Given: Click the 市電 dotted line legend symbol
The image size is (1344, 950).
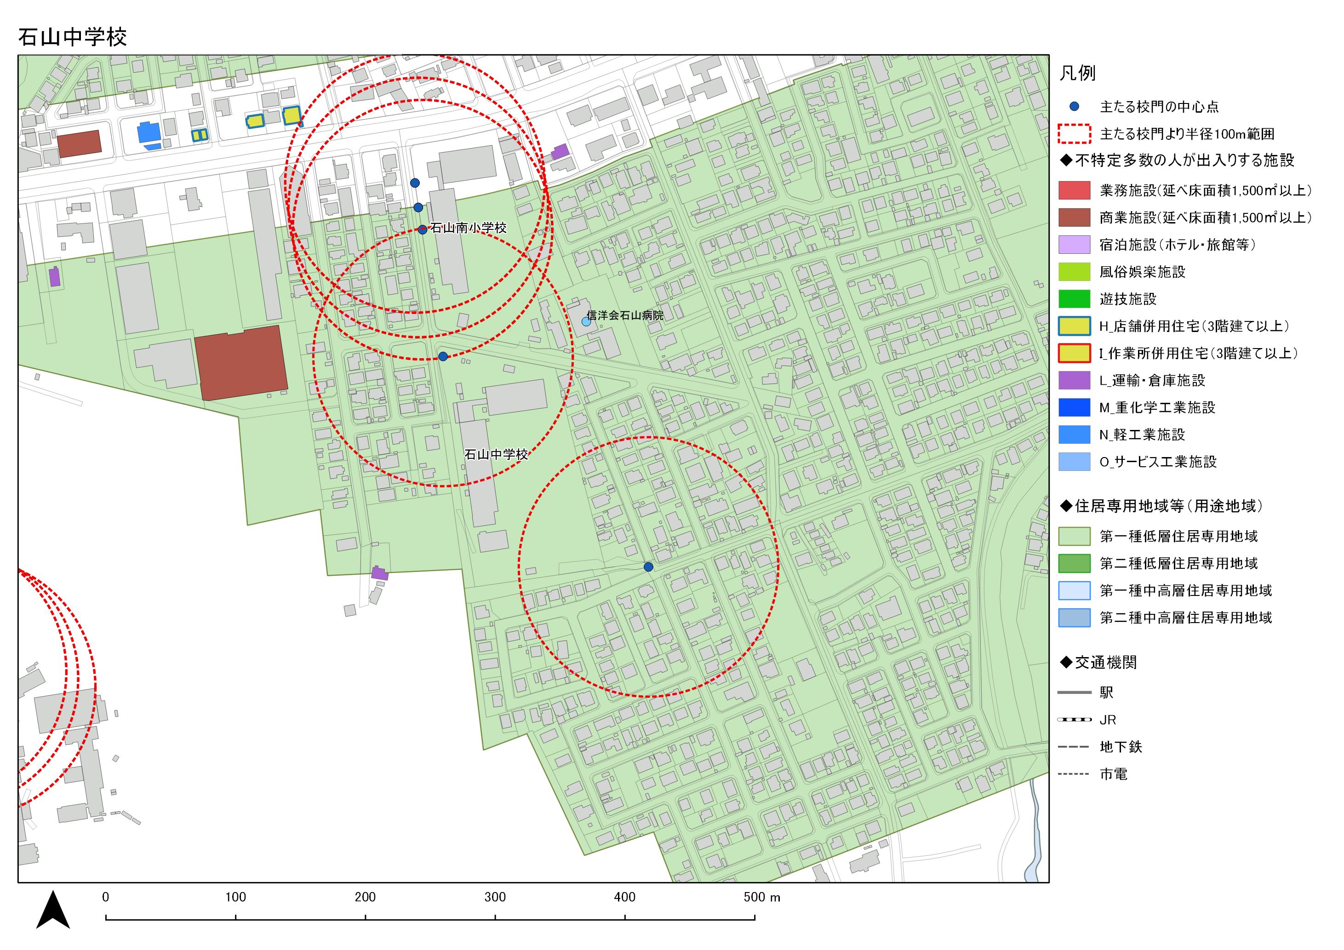Looking at the screenshot, I should coord(1074,774).
